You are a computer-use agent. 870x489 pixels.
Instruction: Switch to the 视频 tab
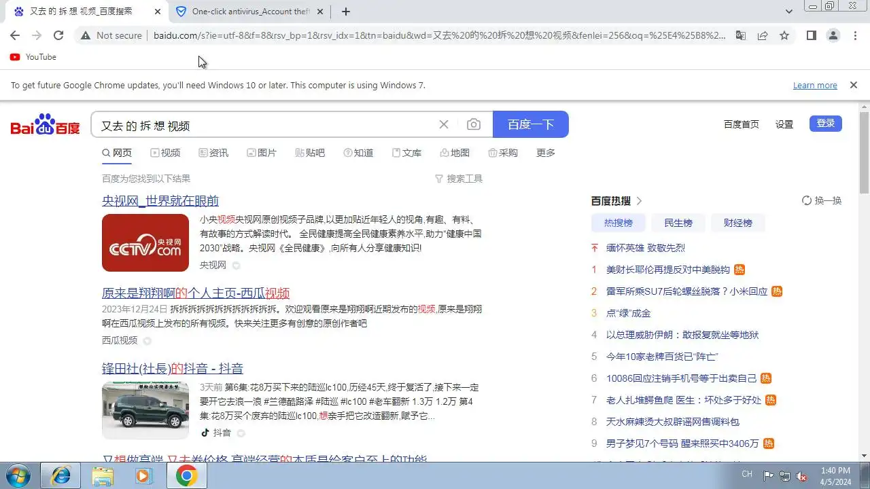tap(165, 153)
